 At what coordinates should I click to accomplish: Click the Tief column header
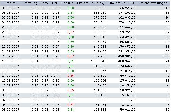pyautogui.click(x=55, y=3)
